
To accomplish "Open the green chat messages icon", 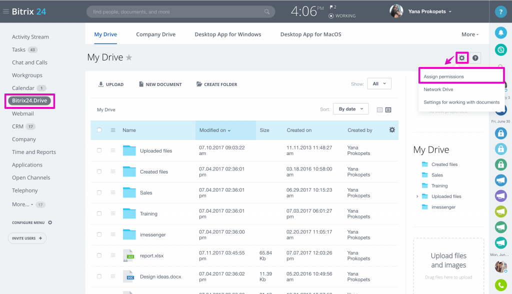I will (500, 49).
